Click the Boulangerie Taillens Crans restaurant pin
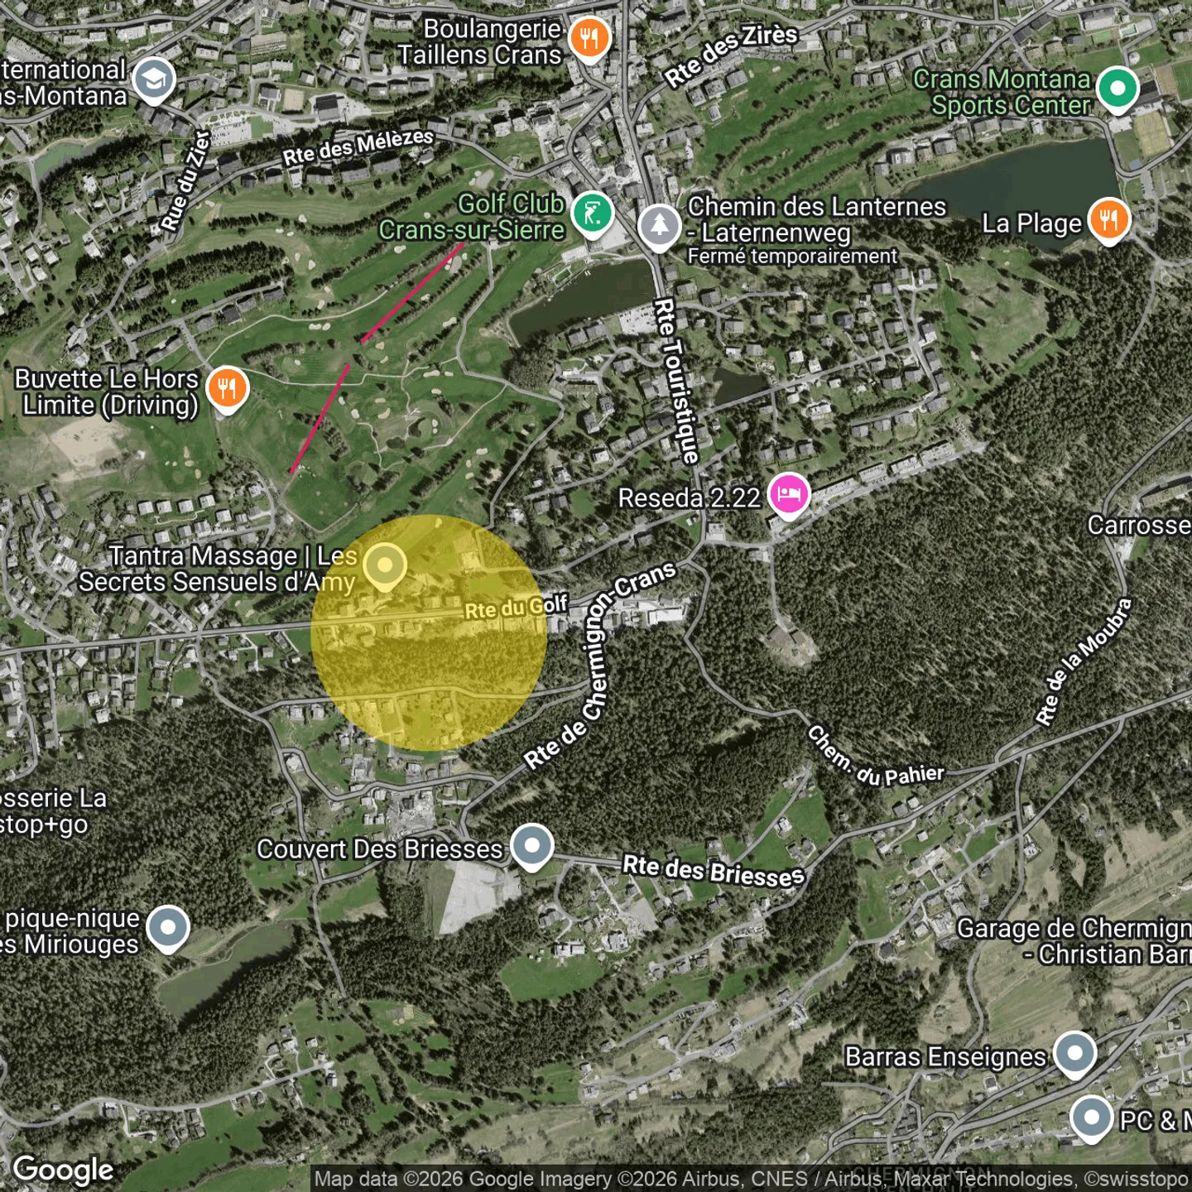1192x1192 pixels. coord(589,39)
